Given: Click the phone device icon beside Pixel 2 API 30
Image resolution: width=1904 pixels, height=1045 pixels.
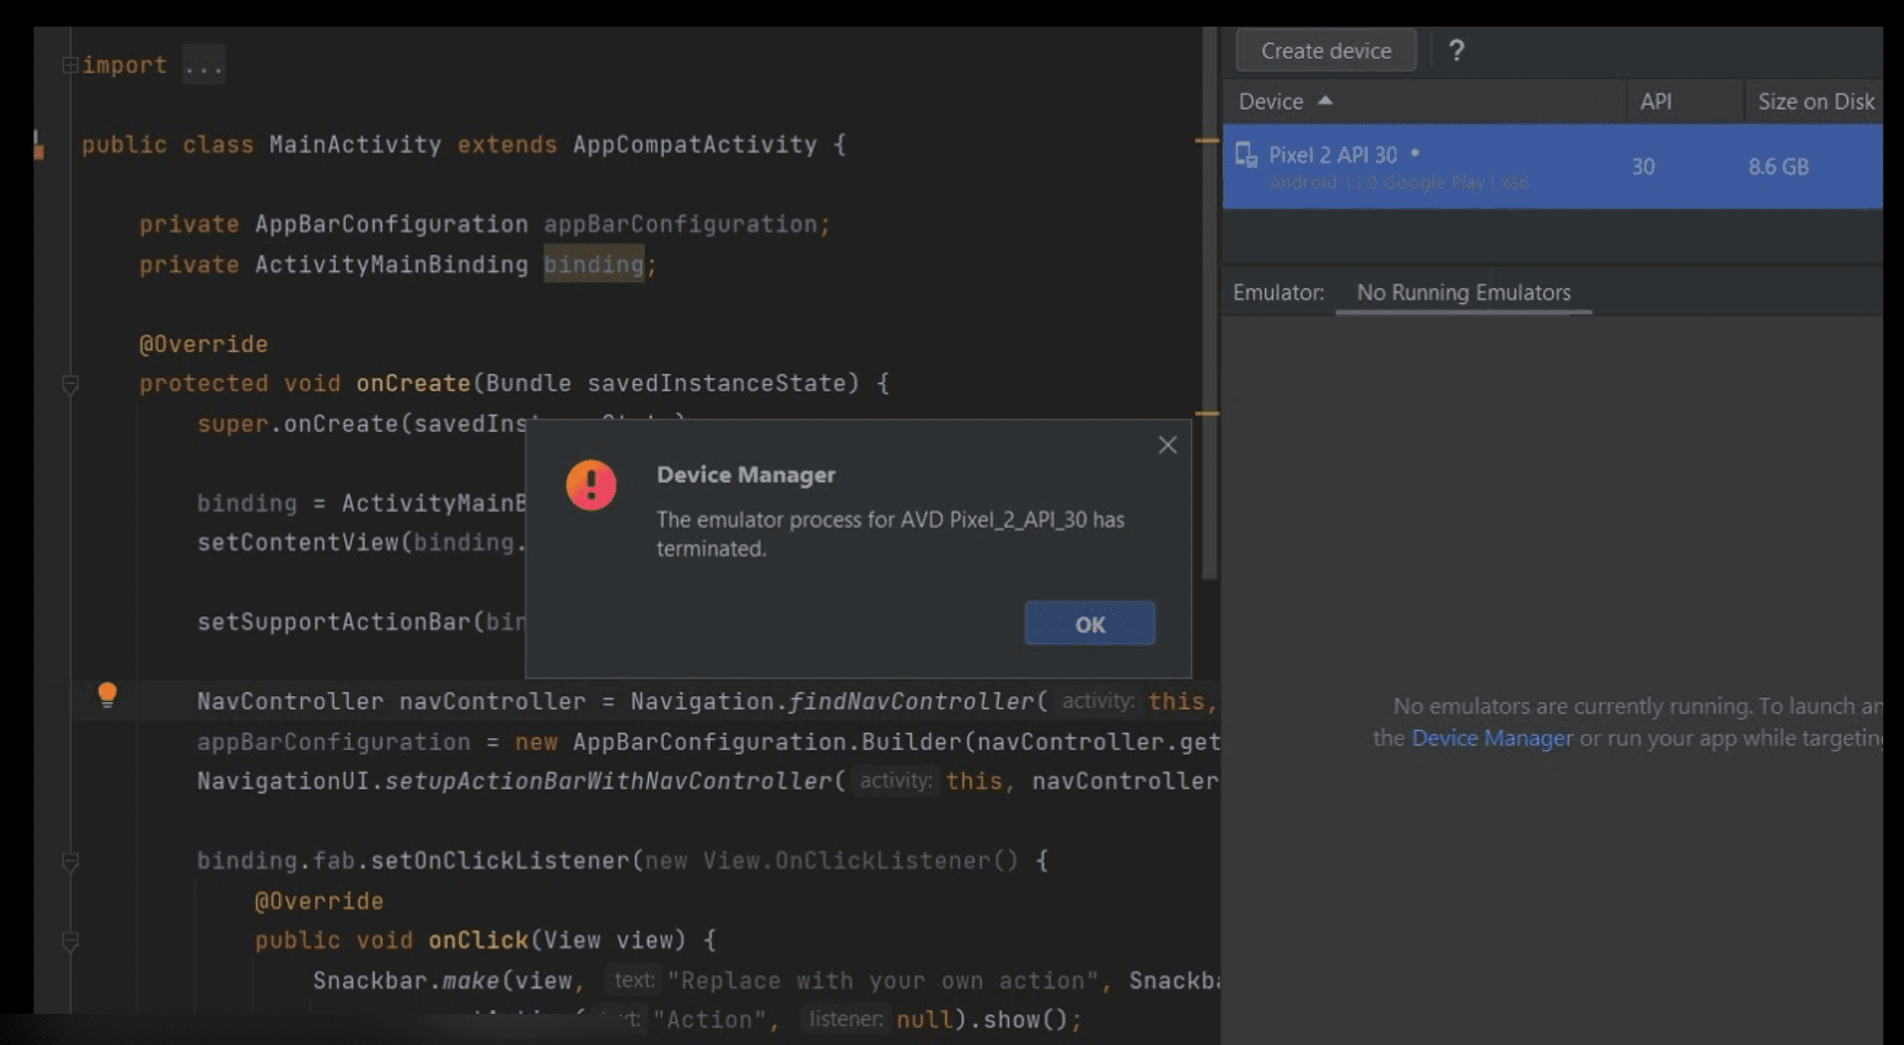Looking at the screenshot, I should [1246, 154].
